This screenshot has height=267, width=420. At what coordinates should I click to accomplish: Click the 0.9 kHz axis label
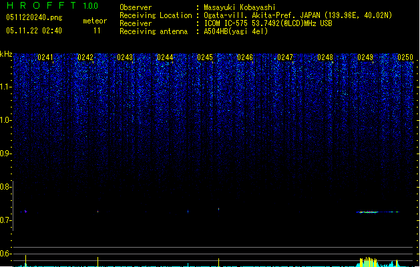click(5, 154)
